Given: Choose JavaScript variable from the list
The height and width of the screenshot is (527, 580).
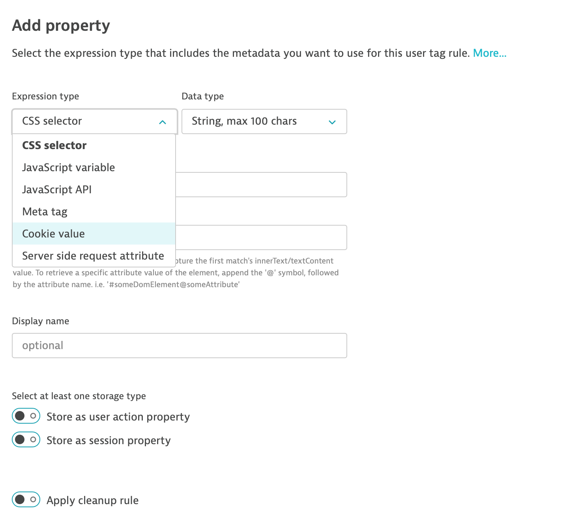Looking at the screenshot, I should pos(69,168).
